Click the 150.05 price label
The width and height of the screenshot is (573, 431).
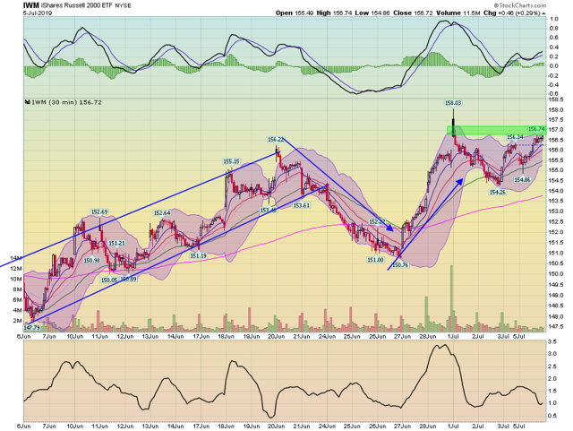pyautogui.click(x=109, y=280)
